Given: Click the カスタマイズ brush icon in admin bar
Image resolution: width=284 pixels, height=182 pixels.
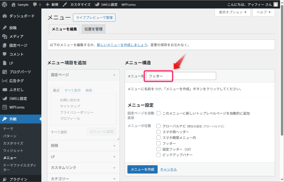Looking at the screenshot, I should point(65,4).
